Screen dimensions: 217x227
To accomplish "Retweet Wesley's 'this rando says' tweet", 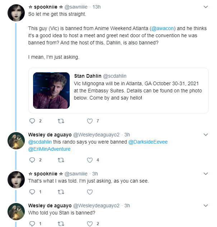I will (61, 160).
